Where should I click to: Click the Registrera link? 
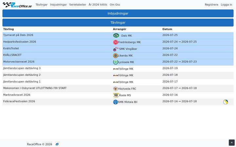point(211,5)
